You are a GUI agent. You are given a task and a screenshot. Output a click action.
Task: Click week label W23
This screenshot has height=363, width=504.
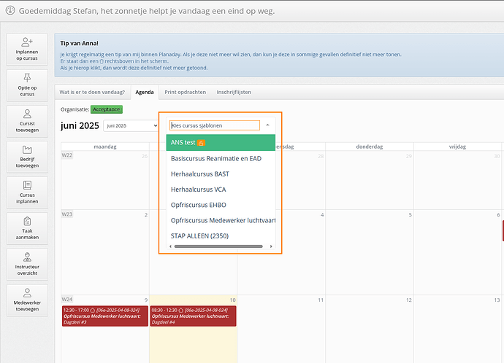[67, 214]
